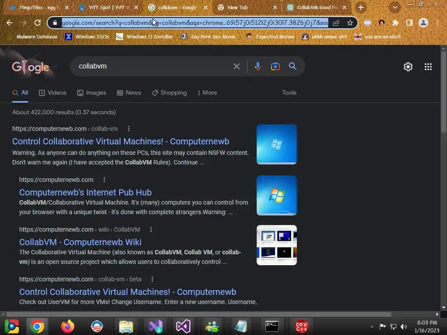
Task: Select the Images search filter
Action: coord(92,93)
